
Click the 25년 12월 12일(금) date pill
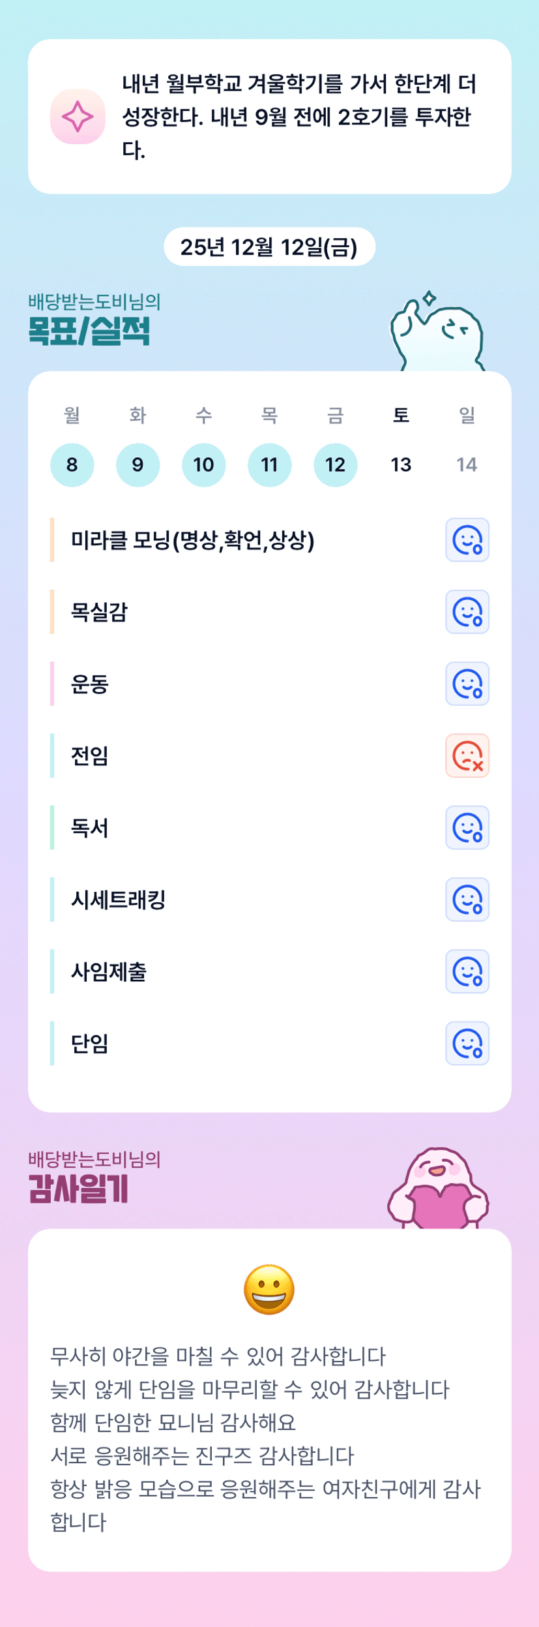(x=269, y=247)
